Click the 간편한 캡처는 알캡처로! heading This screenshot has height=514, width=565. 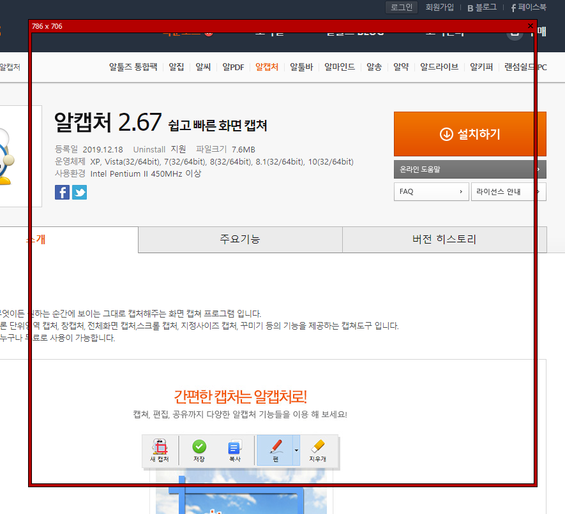(x=240, y=397)
